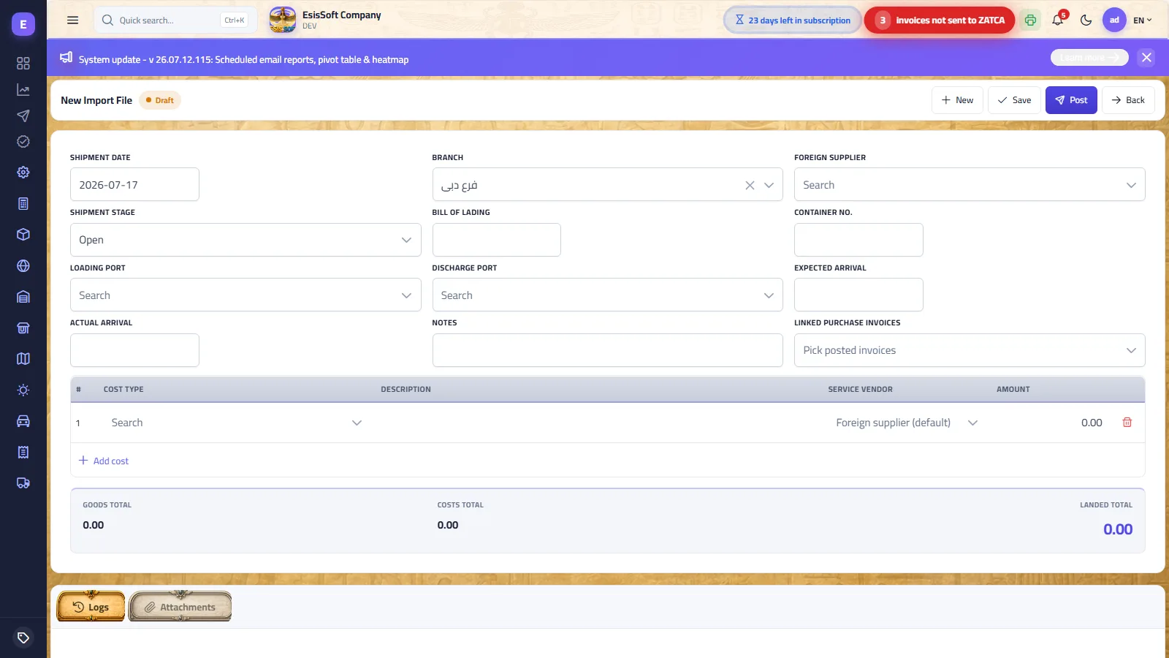Viewport: 1169px width, 658px height.
Task: Open the Foreign Supplier dropdown
Action: (970, 185)
